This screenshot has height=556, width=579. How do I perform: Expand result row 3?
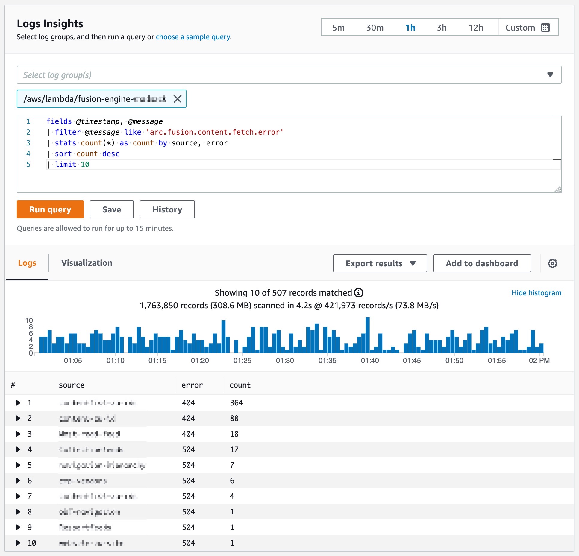(x=18, y=434)
